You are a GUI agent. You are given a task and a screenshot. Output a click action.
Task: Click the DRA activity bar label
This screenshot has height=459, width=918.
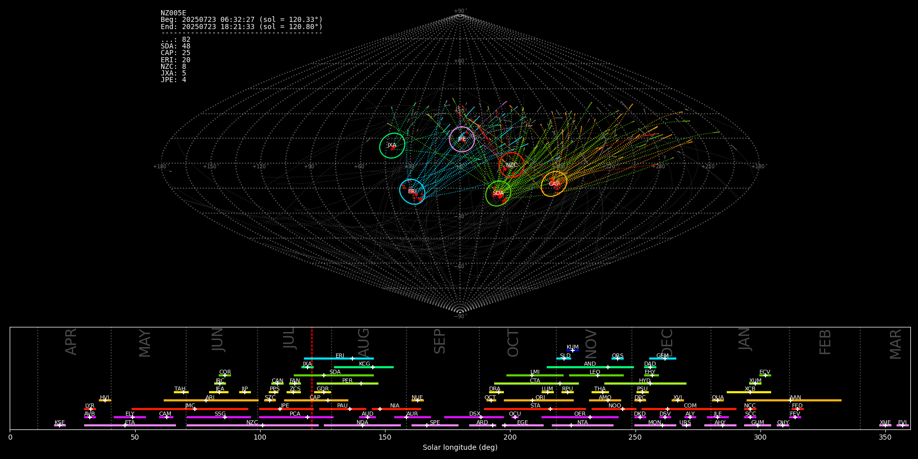(x=495, y=389)
